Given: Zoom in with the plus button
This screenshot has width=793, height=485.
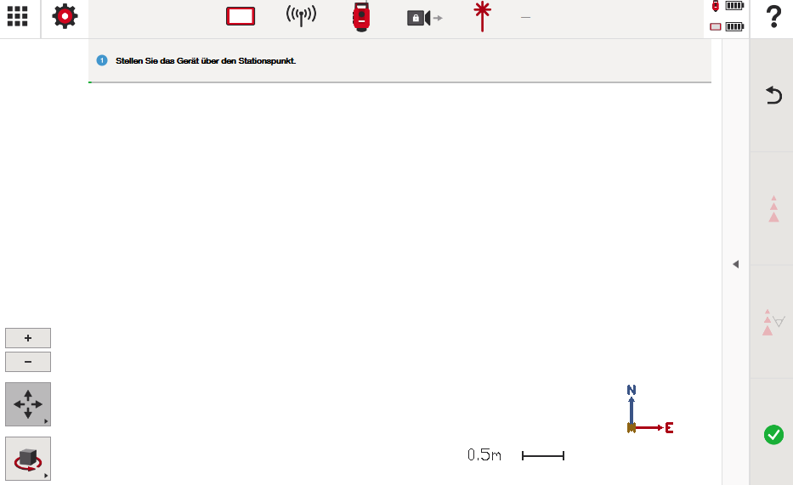Looking at the screenshot, I should click(28, 338).
